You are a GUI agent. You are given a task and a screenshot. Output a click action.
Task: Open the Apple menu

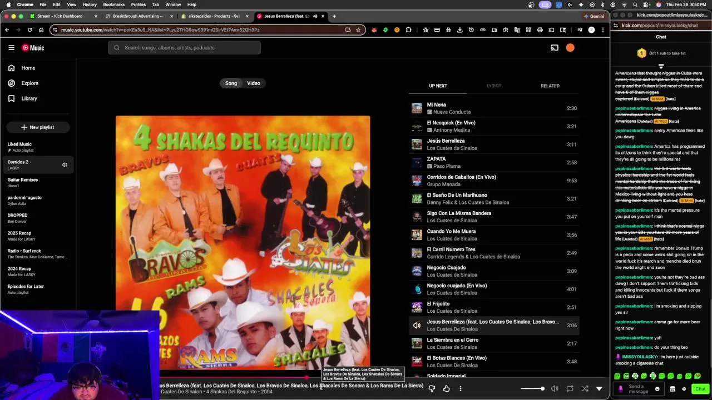click(8, 4)
